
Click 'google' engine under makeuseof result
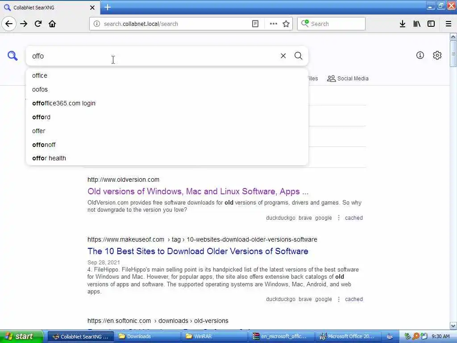tap(324, 299)
